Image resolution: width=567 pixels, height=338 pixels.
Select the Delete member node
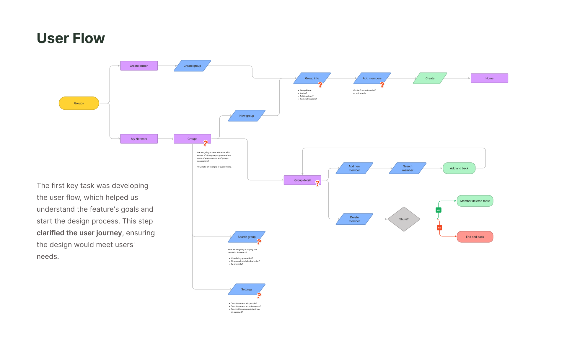tap(354, 219)
